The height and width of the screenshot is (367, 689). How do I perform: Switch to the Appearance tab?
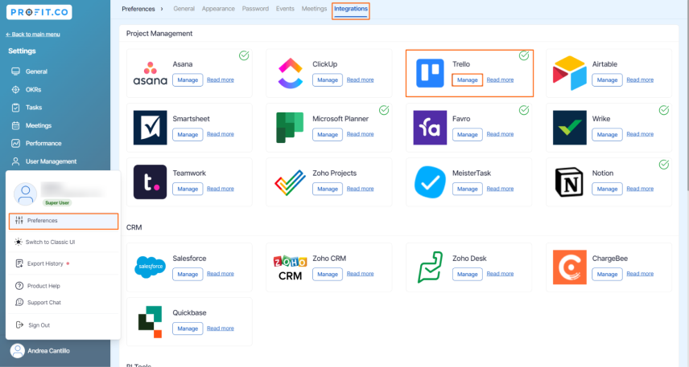coord(218,9)
